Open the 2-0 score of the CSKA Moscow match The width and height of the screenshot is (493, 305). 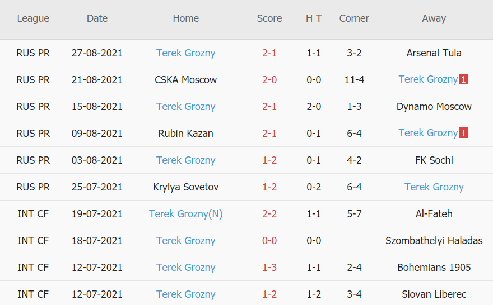point(269,80)
